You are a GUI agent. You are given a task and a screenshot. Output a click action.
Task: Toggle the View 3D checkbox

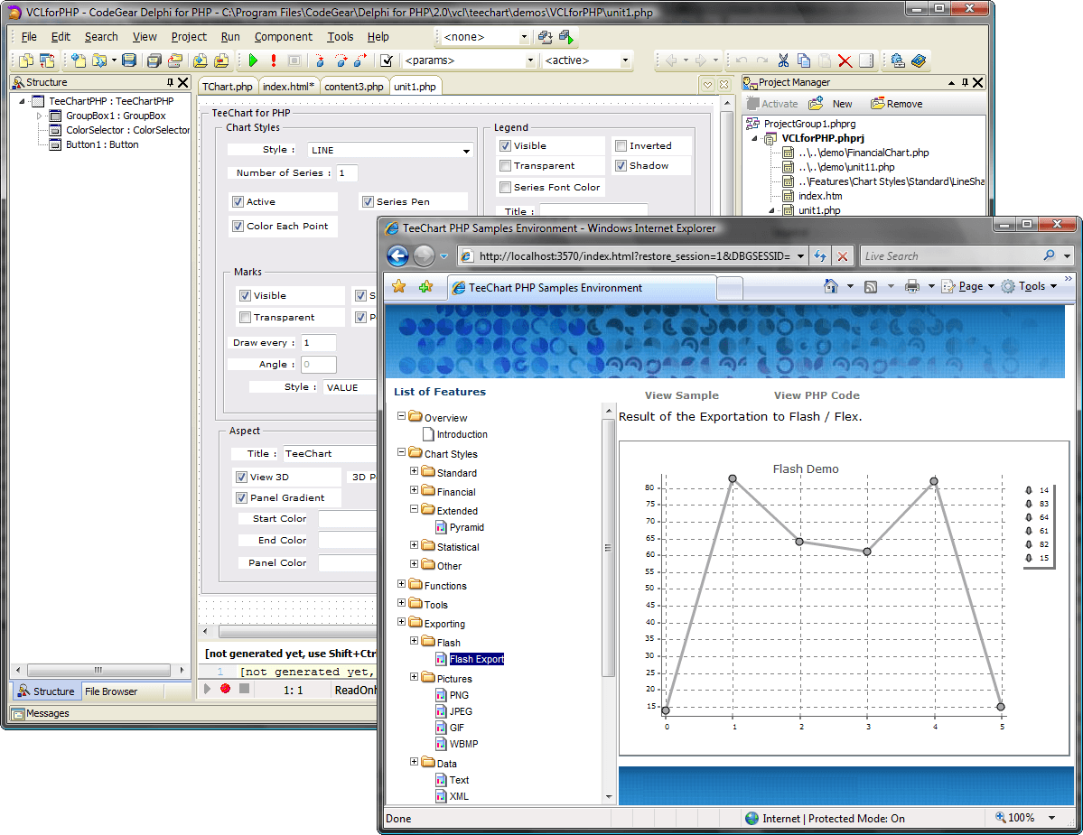(242, 477)
